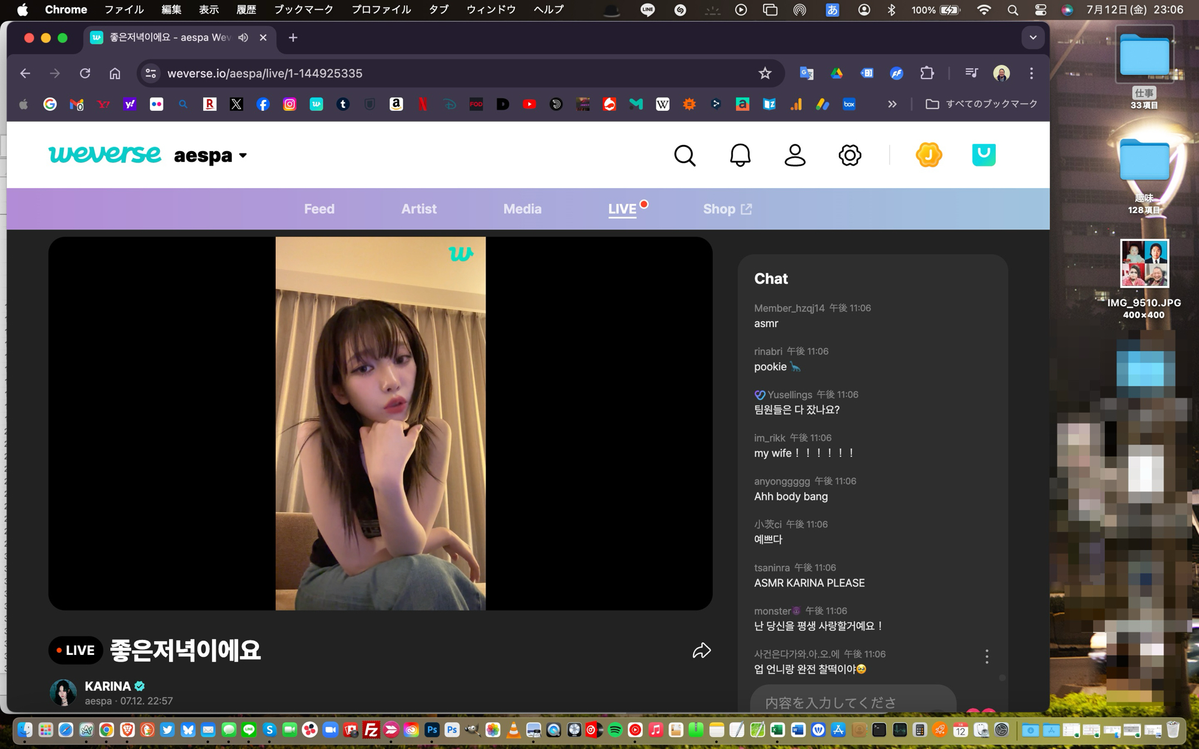
Task: Open the tab search dropdown arrow
Action: coord(1032,37)
